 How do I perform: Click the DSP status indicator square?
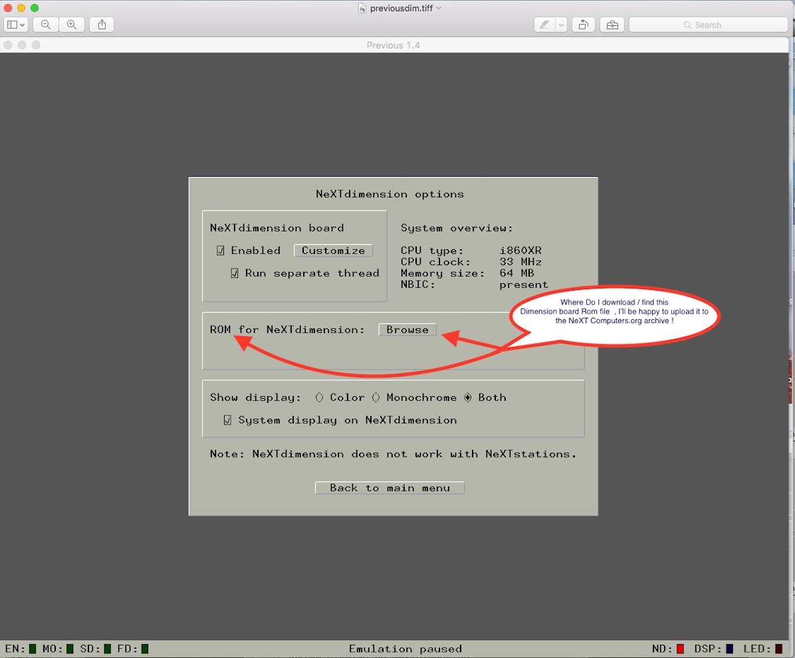[729, 649]
